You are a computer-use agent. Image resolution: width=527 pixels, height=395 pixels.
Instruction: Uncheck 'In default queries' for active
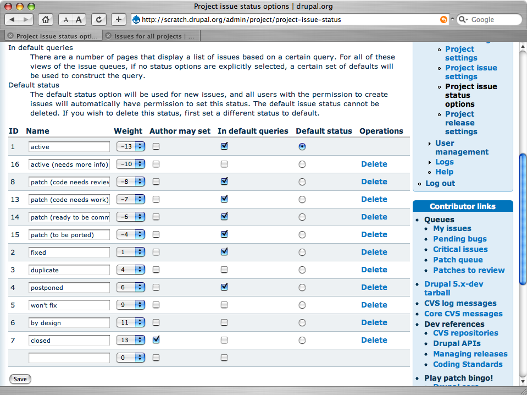pos(224,146)
